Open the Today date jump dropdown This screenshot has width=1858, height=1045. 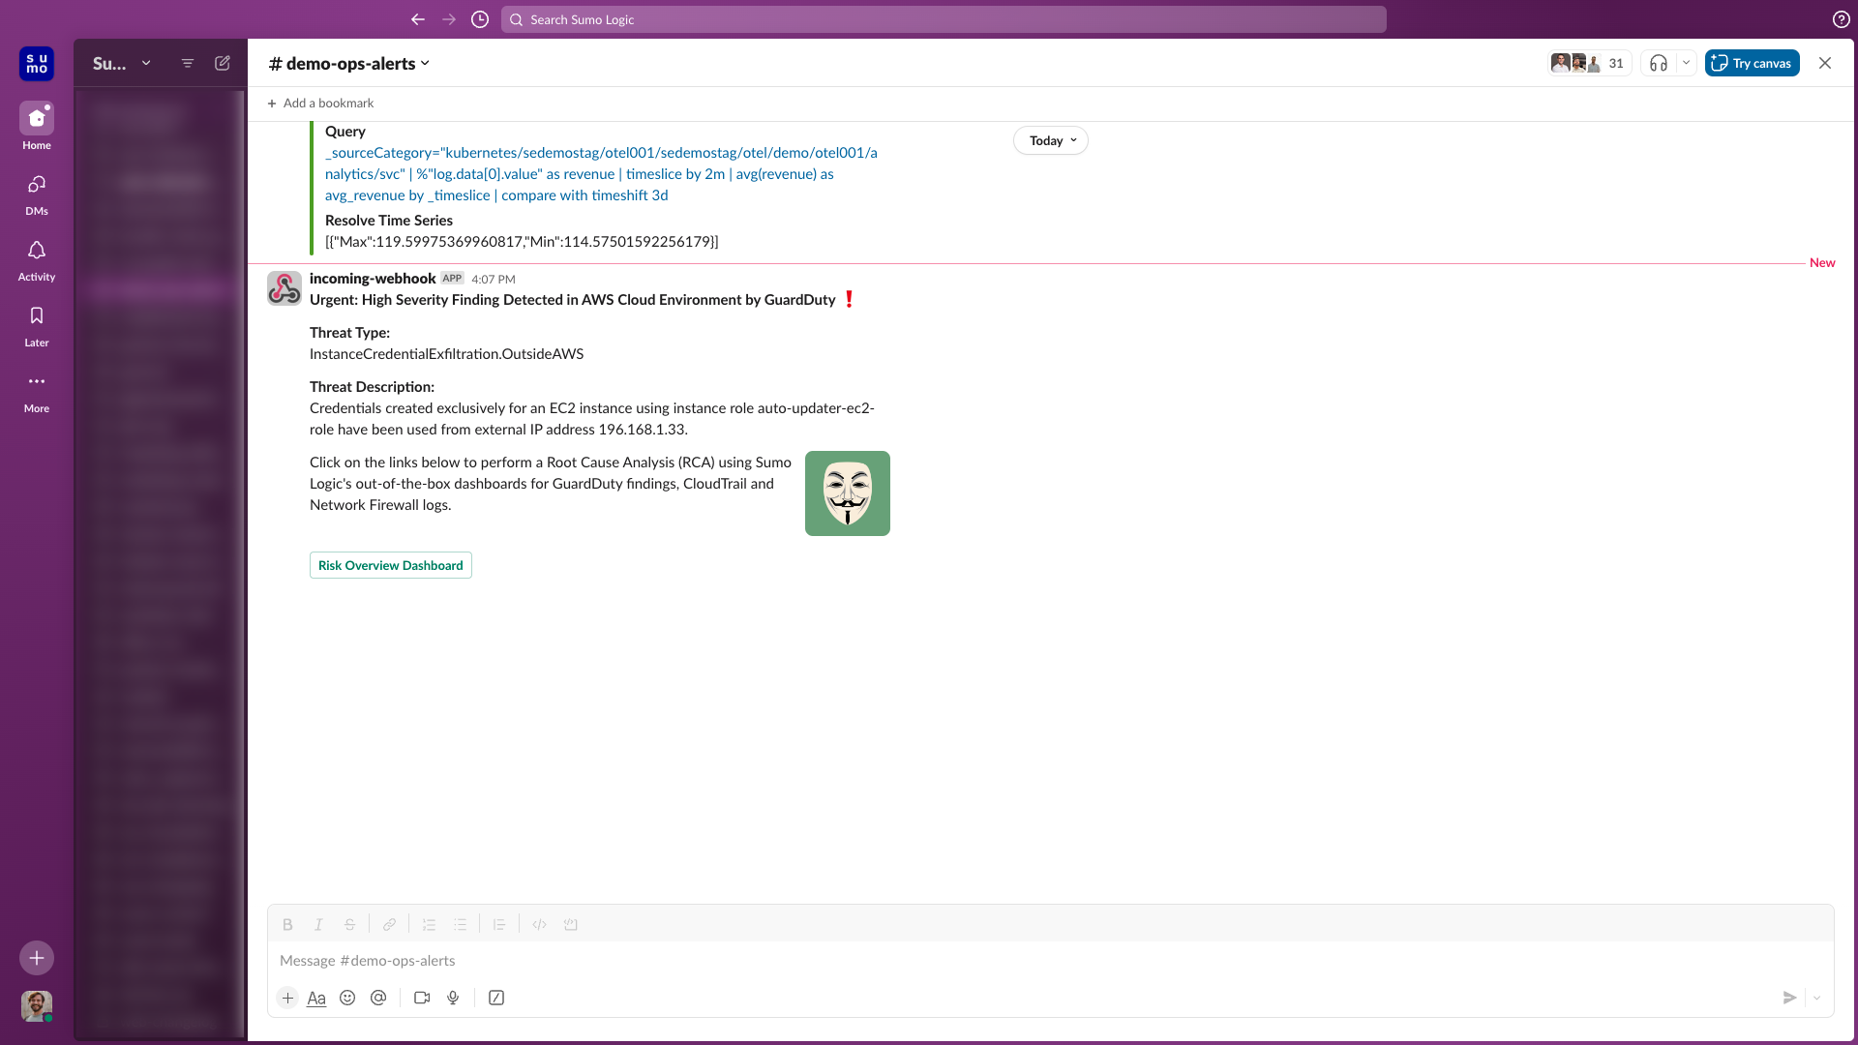point(1051,141)
